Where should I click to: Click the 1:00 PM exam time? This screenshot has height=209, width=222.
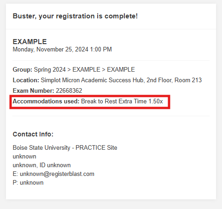[x=101, y=50]
